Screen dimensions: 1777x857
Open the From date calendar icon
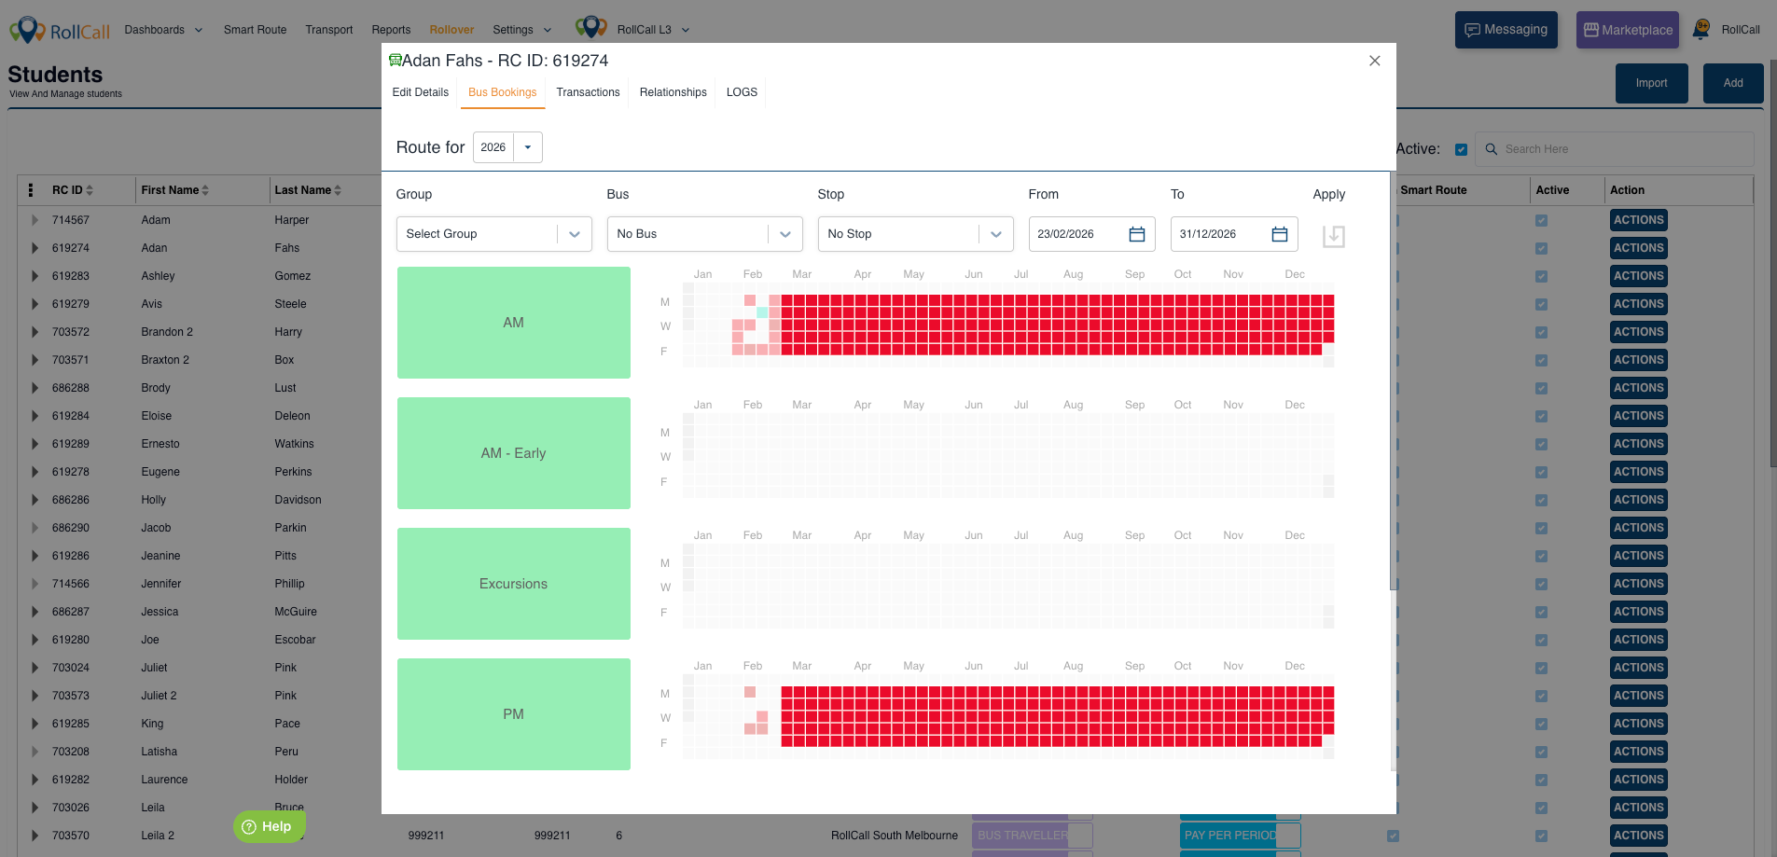[1136, 234]
